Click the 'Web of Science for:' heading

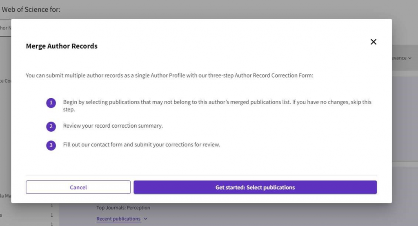(x=31, y=9)
